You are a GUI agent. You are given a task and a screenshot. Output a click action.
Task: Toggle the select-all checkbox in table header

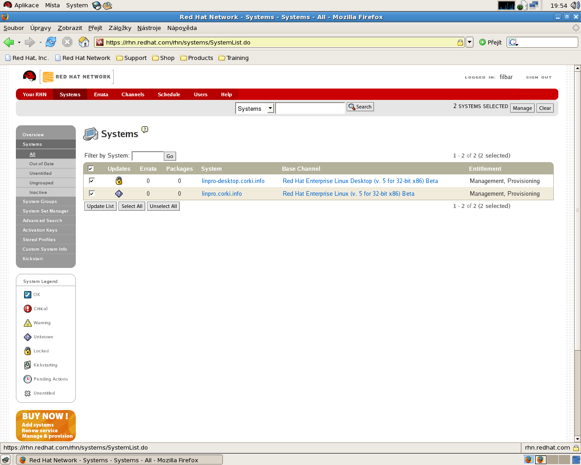click(x=91, y=168)
